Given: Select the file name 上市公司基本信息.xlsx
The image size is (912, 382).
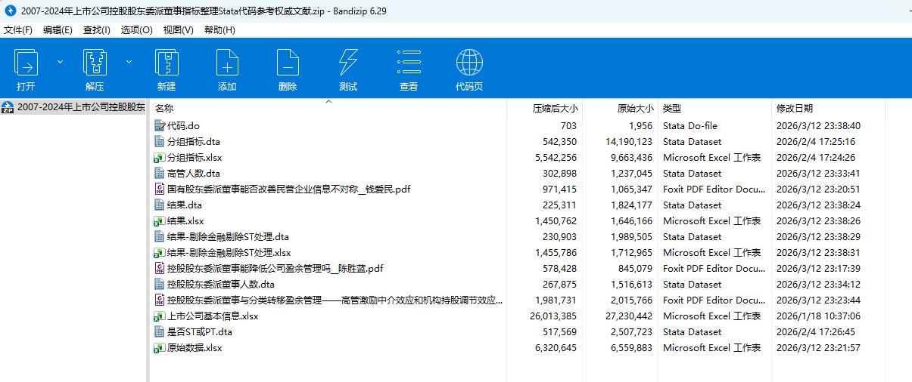Looking at the screenshot, I should pos(213,316).
